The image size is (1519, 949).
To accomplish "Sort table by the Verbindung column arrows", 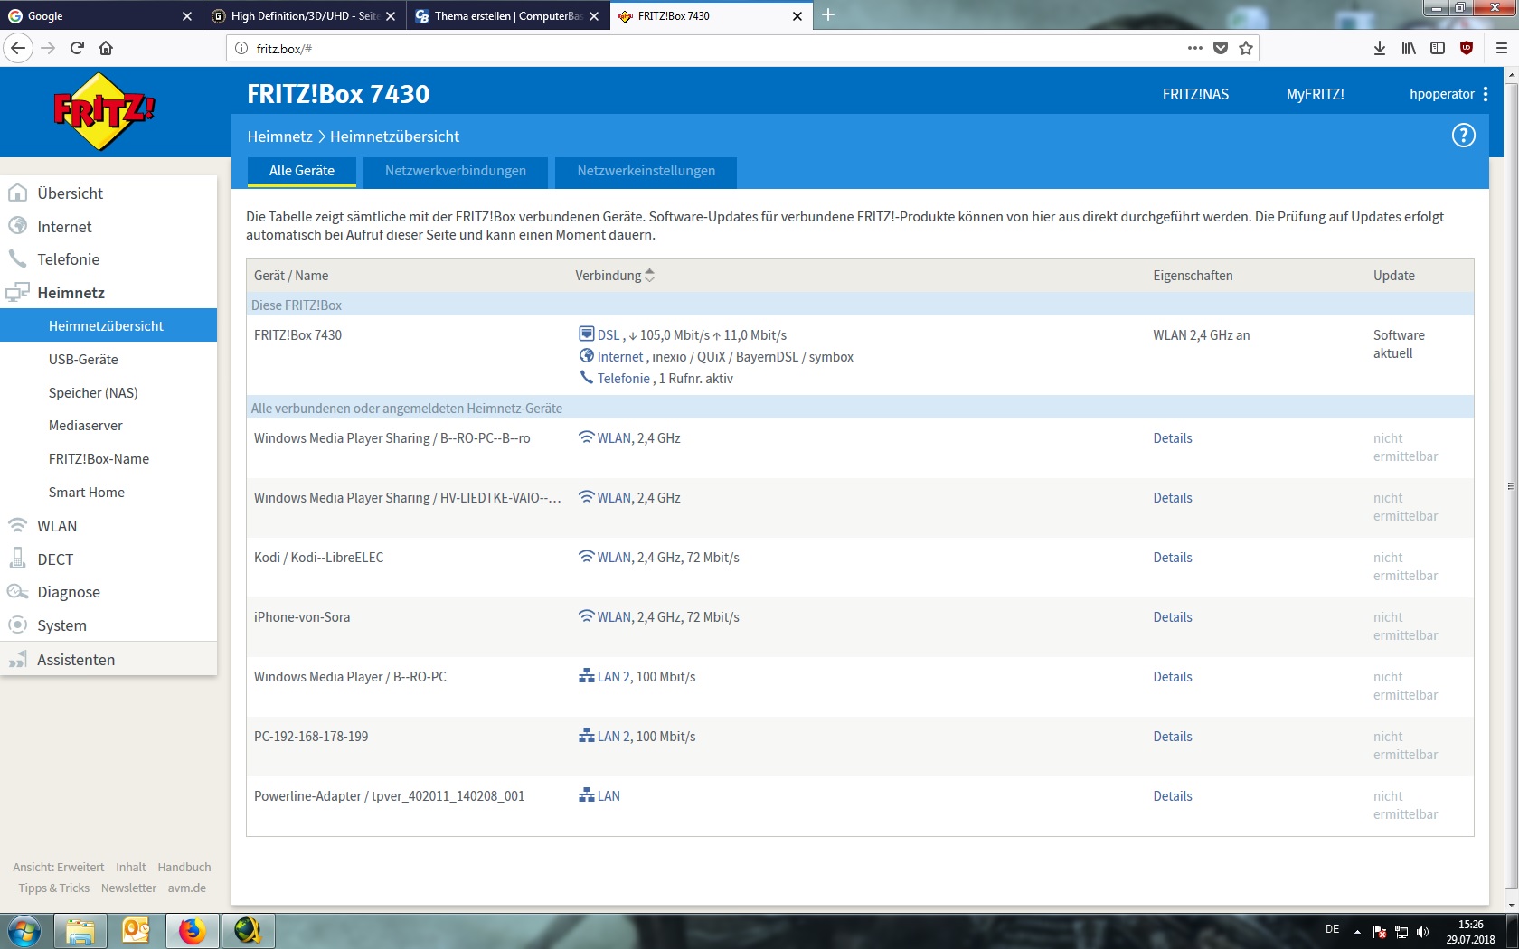I will [649, 276].
